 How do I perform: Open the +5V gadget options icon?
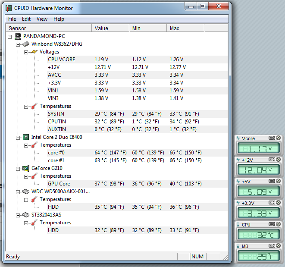272,181
